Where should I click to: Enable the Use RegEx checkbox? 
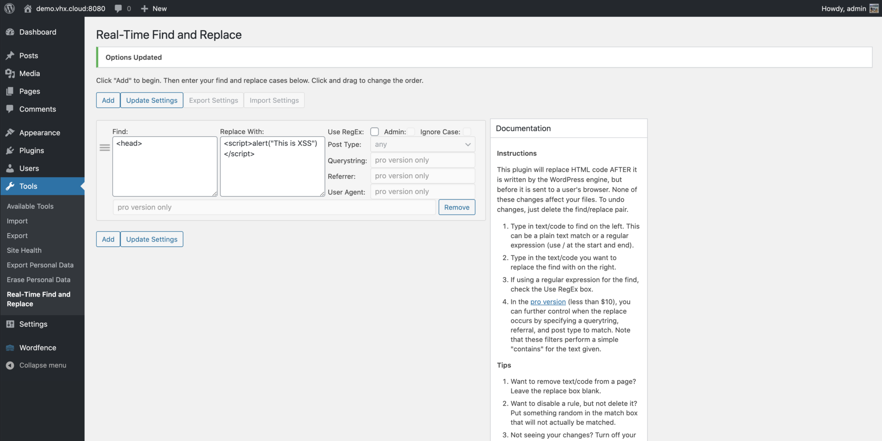point(375,132)
